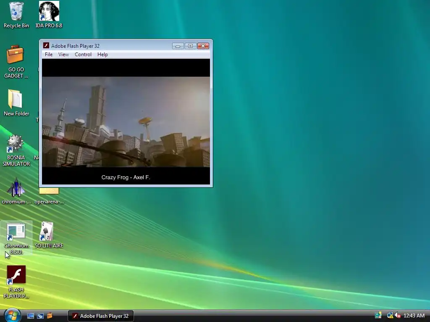Click the Windows Sidebar tray icon

(378, 316)
